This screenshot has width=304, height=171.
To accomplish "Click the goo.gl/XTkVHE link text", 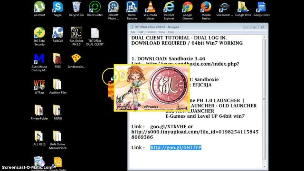I will [x=168, y=127].
